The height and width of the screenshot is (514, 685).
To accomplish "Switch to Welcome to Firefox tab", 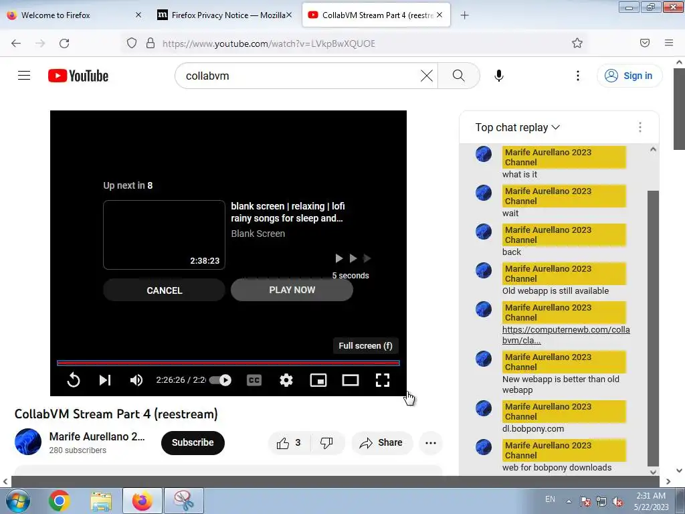I will click(74, 15).
